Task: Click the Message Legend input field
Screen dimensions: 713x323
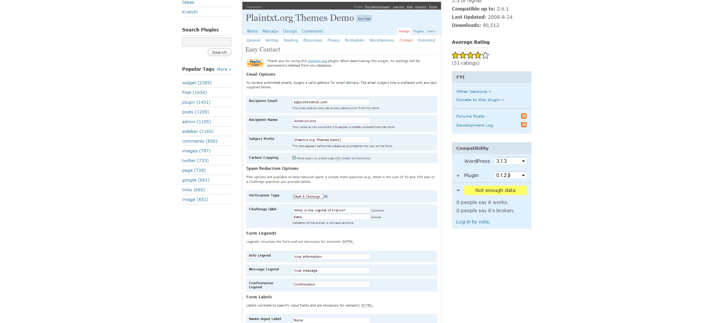Action: (x=331, y=270)
